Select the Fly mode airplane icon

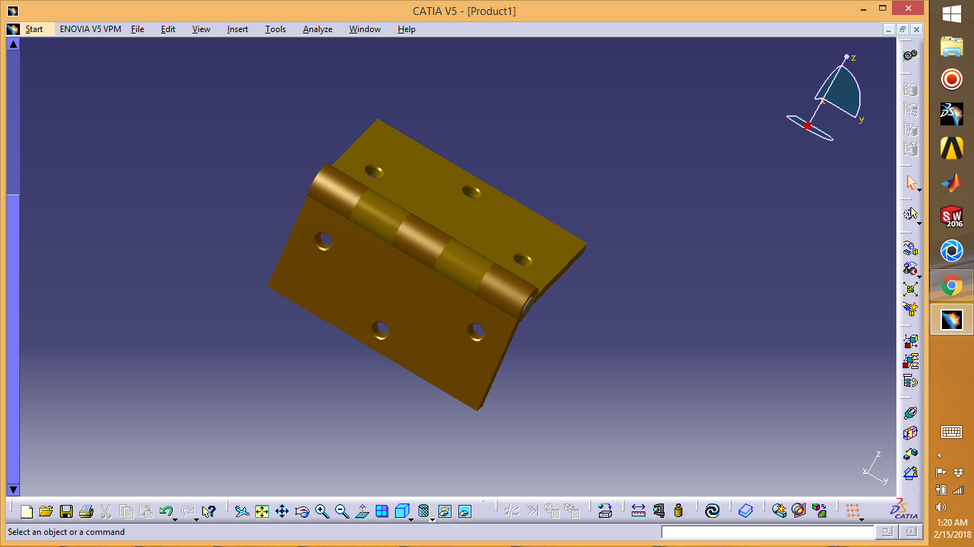tap(242, 511)
